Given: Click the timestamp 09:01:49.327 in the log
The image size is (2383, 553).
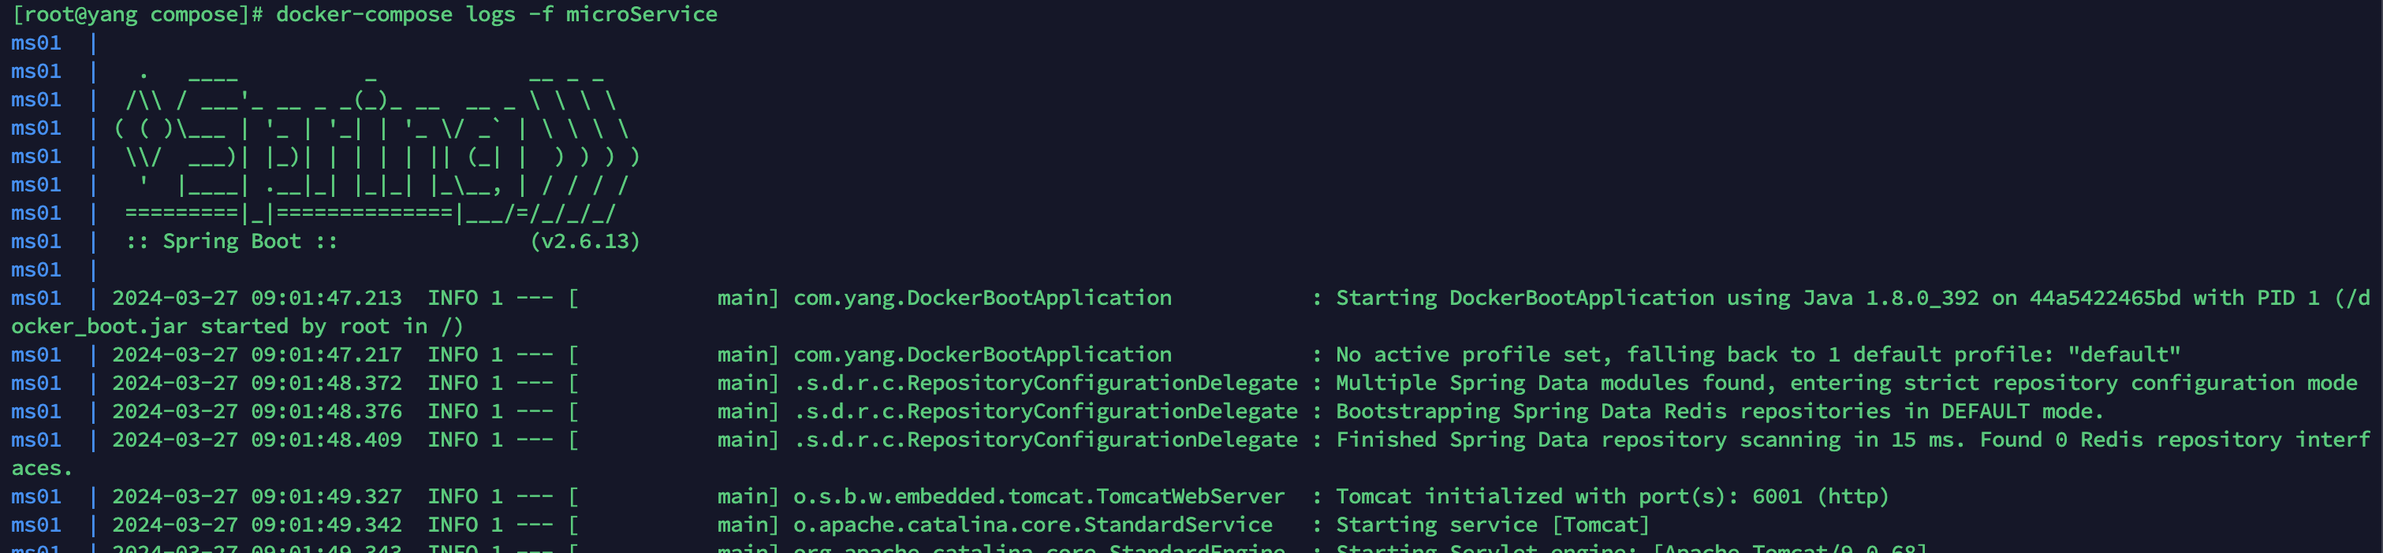Looking at the screenshot, I should (x=326, y=496).
